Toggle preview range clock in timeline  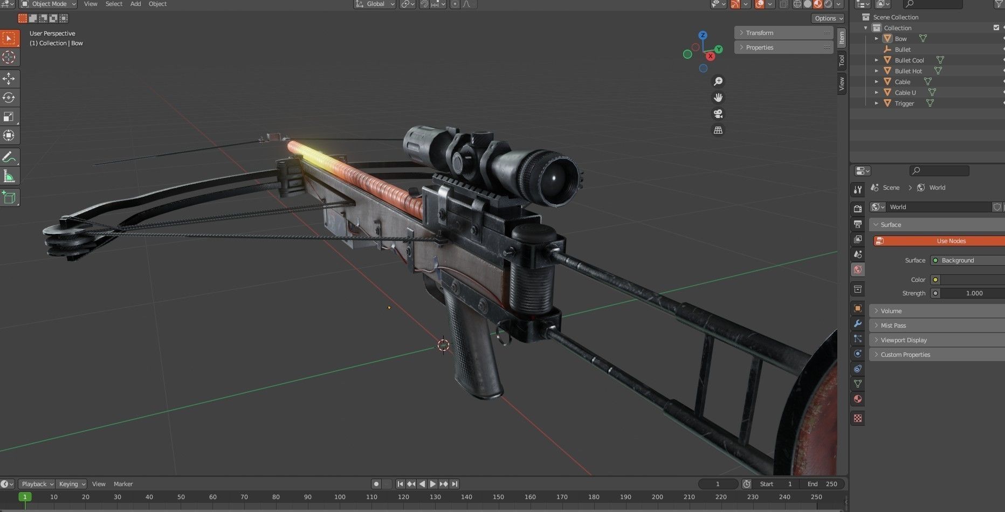(x=747, y=484)
